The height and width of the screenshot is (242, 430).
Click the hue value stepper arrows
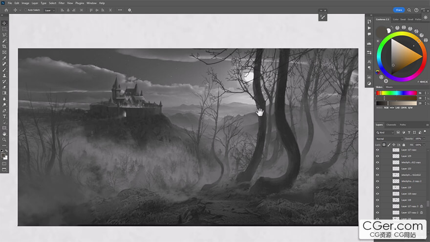click(425, 93)
